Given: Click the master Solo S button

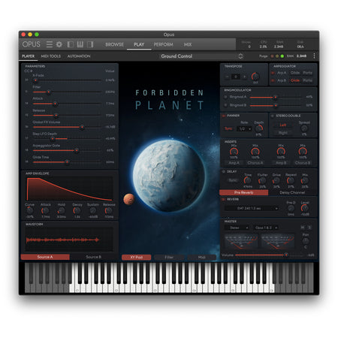Looking at the screenshot, I should click(309, 228).
